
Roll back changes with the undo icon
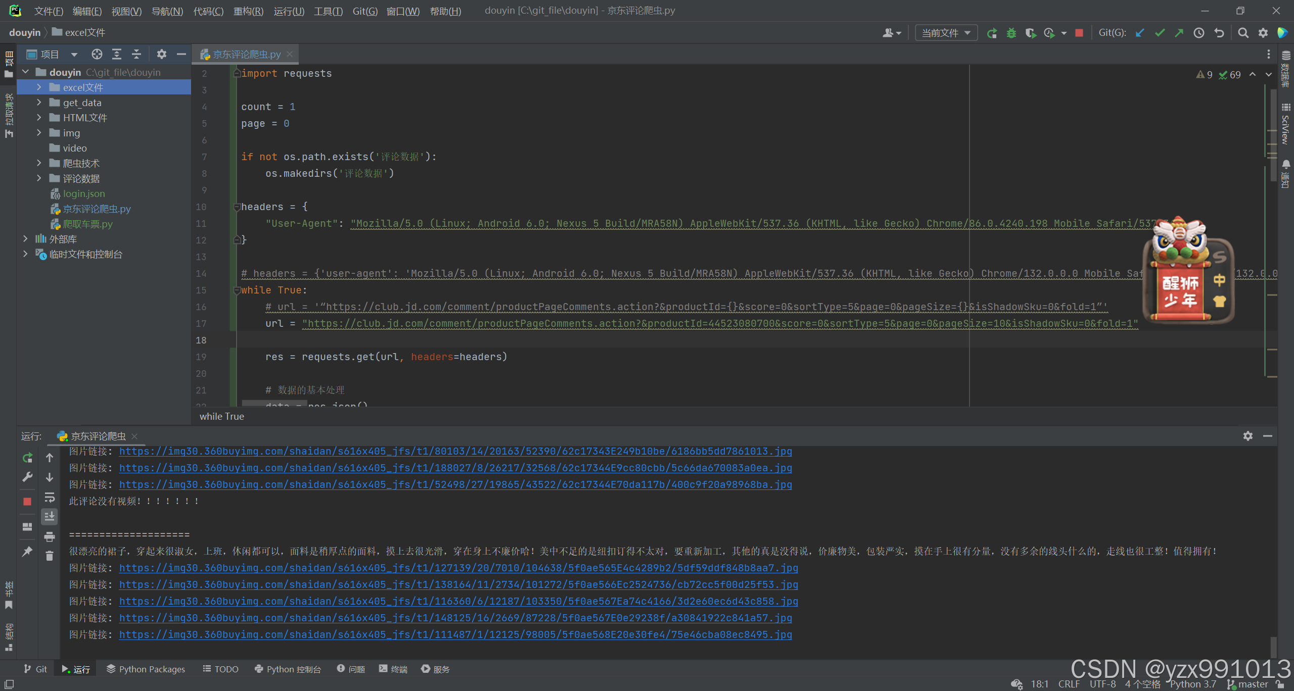pos(1219,33)
